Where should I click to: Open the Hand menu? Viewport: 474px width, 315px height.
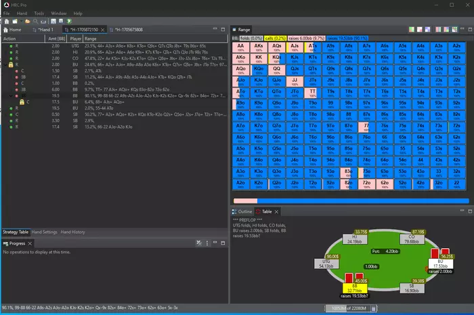22,14
